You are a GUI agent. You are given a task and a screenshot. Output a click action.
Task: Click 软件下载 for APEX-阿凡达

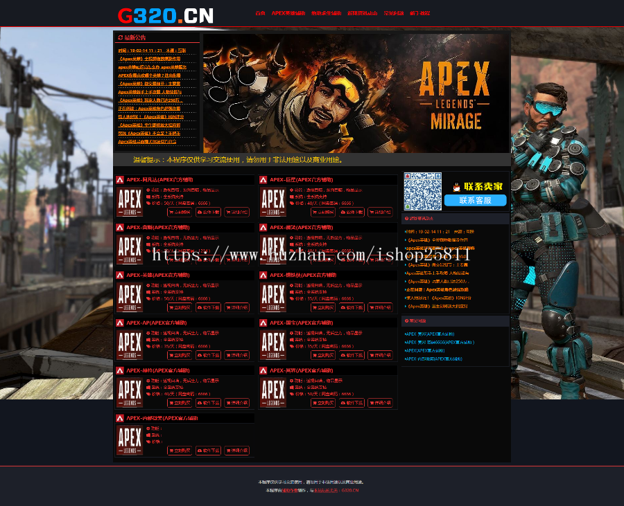[x=208, y=212]
